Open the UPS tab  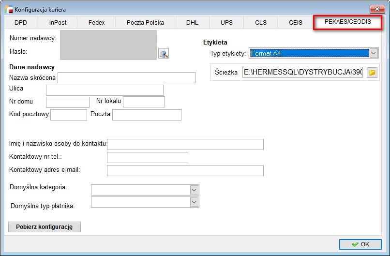pyautogui.click(x=226, y=22)
